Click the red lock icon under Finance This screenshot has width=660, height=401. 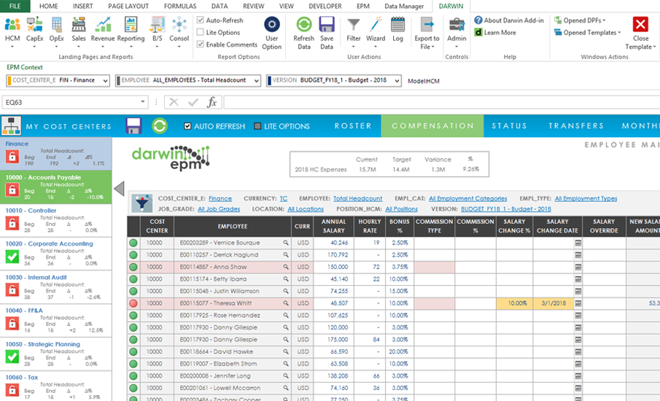pyautogui.click(x=12, y=157)
